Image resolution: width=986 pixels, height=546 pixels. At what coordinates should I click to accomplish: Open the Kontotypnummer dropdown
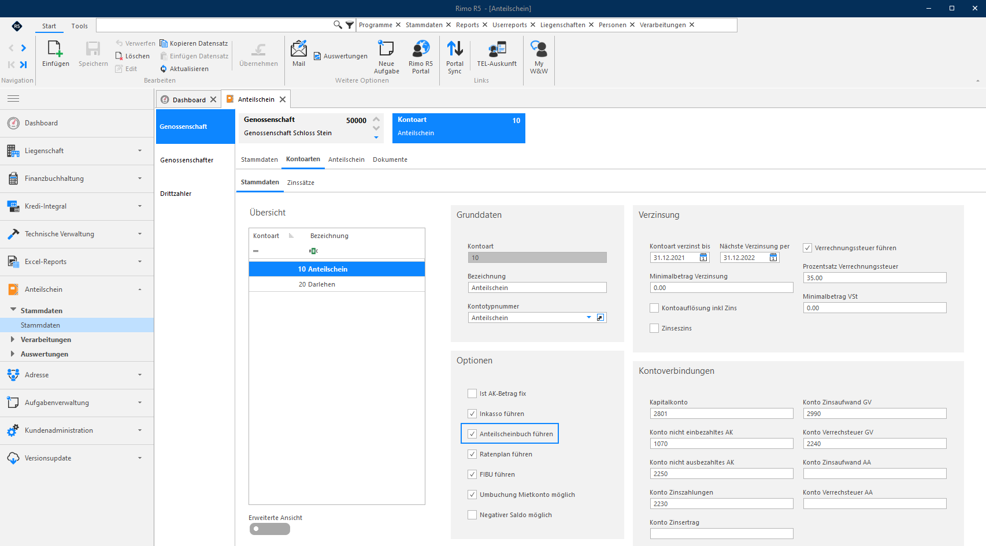point(589,318)
